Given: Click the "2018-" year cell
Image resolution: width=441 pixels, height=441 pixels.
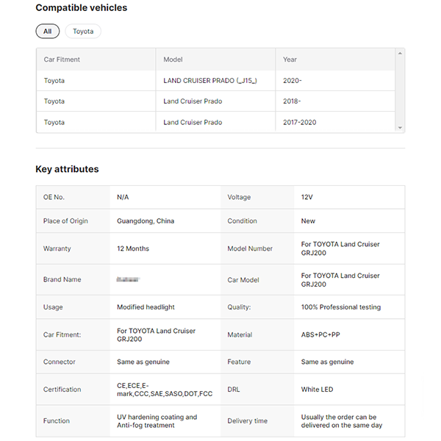Looking at the screenshot, I should [292, 101].
